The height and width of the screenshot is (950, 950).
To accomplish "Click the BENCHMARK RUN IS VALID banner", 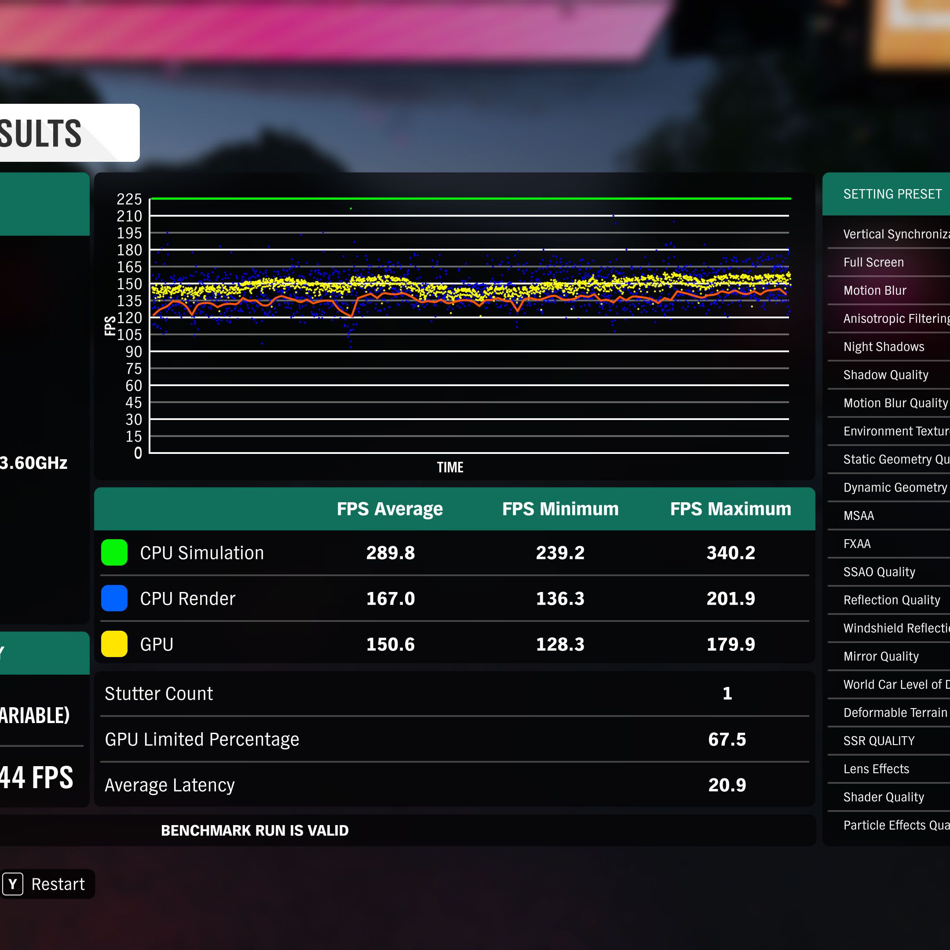I will pyautogui.click(x=255, y=830).
